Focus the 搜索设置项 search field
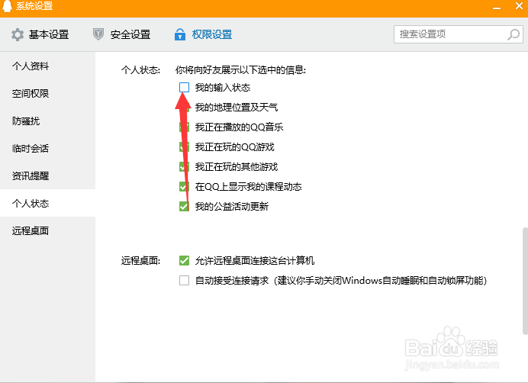This screenshot has width=528, height=383. pyautogui.click(x=459, y=34)
